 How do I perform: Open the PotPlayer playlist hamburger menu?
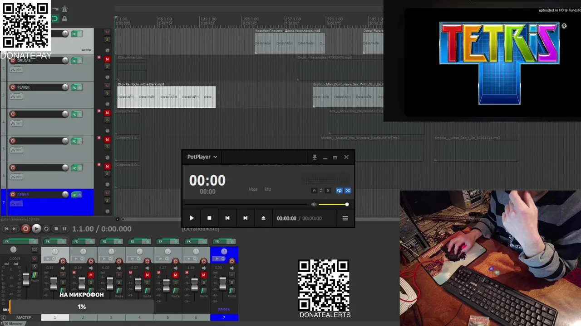click(x=345, y=218)
